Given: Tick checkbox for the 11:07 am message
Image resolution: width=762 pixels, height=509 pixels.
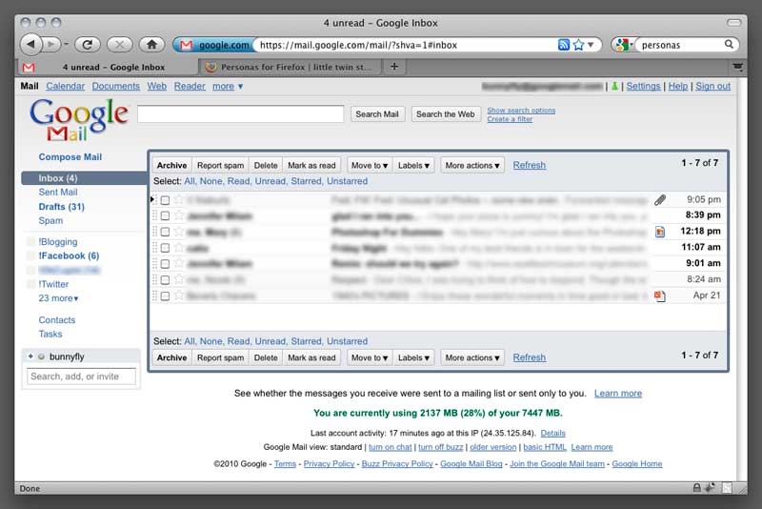Looking at the screenshot, I should pyautogui.click(x=165, y=248).
